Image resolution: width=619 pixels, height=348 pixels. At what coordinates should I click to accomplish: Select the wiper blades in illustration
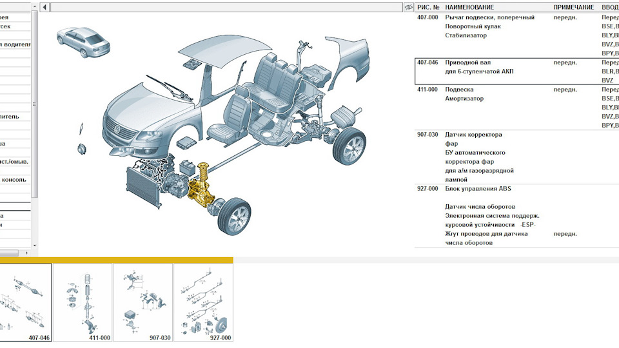[x=170, y=87]
